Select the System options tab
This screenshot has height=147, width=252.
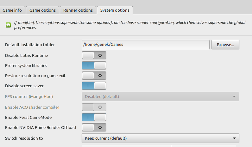coord(115,10)
